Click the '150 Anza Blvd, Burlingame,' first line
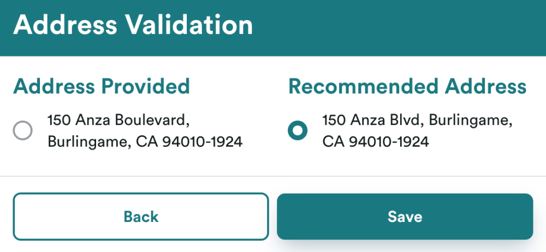The height and width of the screenshot is (252, 546). click(x=417, y=119)
